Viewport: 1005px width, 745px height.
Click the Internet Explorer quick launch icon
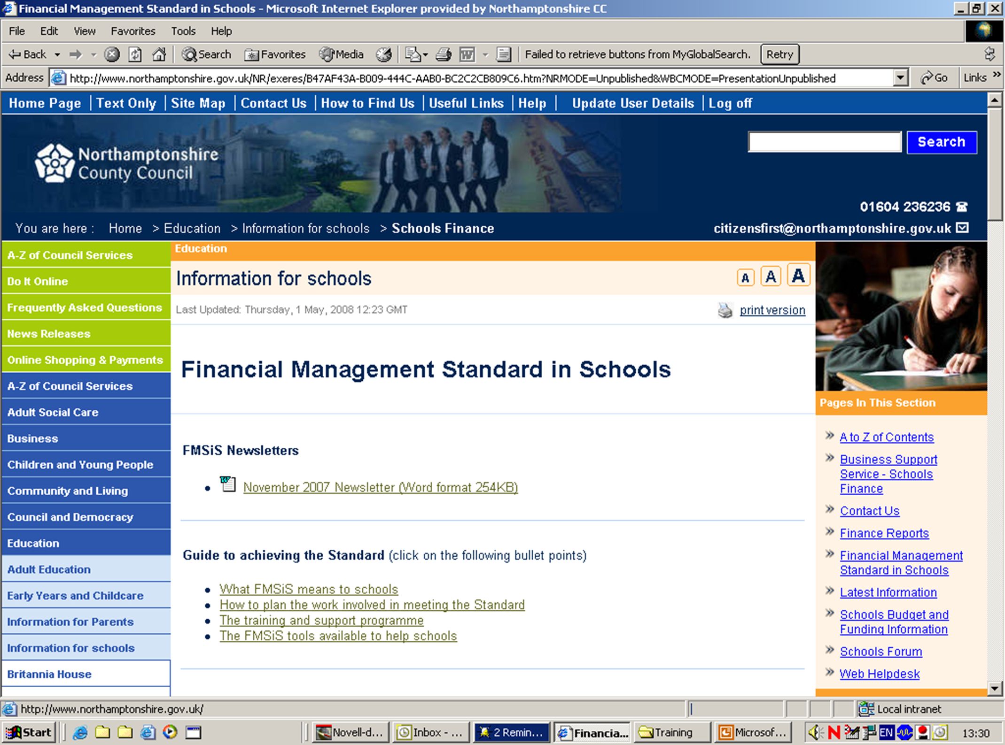80,732
